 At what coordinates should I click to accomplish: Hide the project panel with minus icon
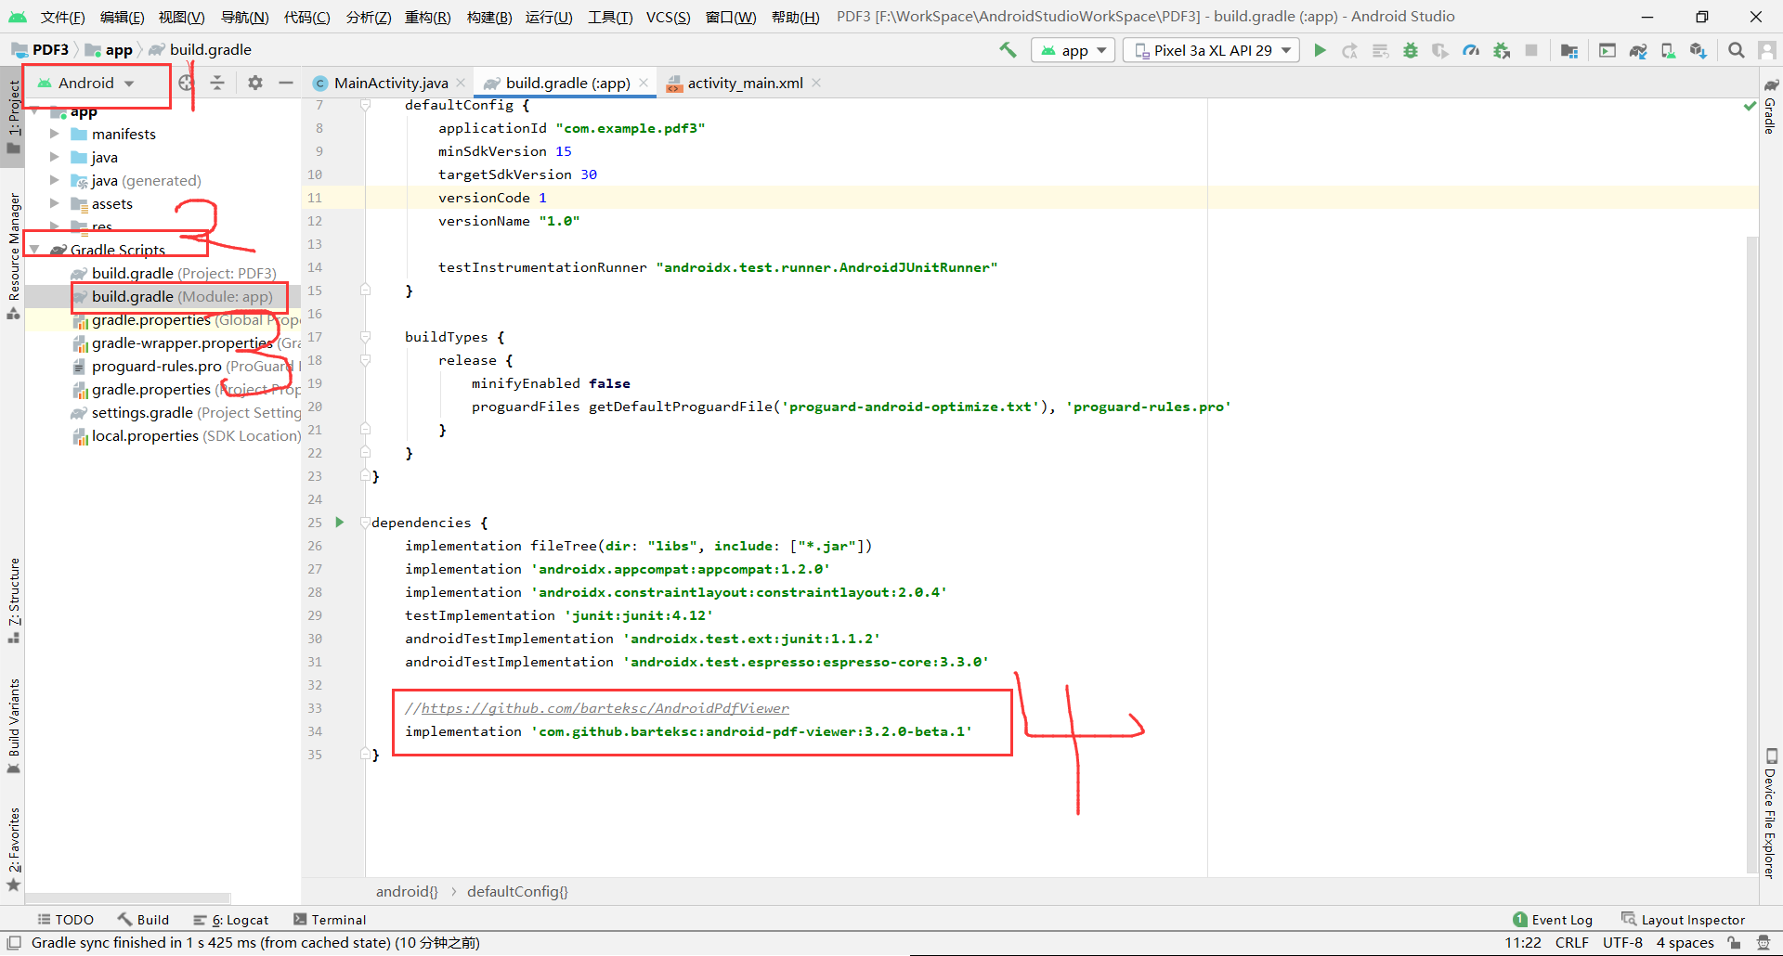coord(286,83)
